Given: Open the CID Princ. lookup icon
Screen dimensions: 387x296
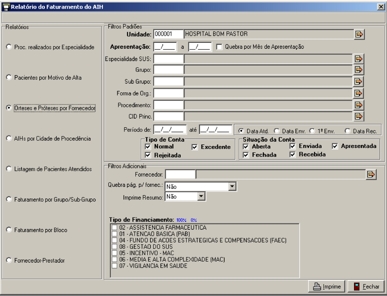Looking at the screenshot, I should click(x=358, y=116).
